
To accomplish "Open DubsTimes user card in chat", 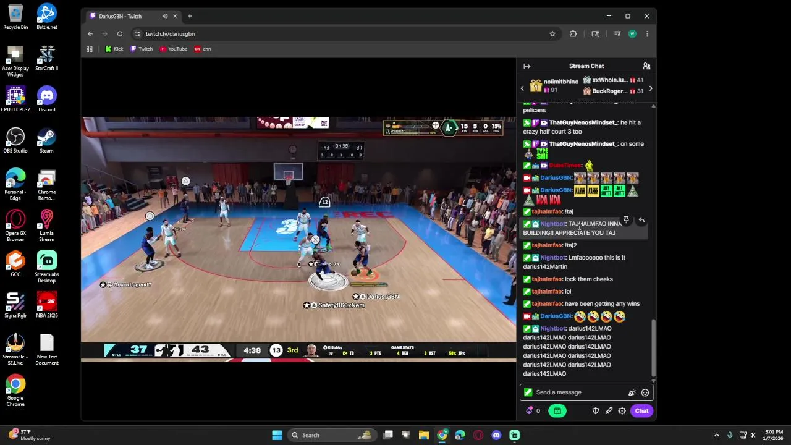I will pyautogui.click(x=565, y=166).
